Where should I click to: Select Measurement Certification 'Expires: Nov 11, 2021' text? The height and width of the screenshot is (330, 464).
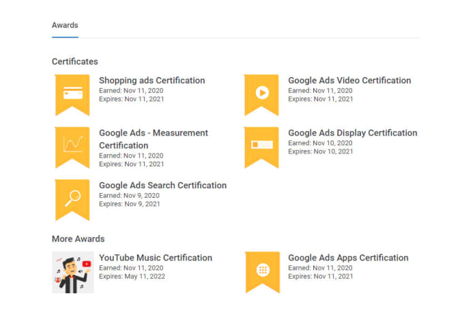[132, 164]
